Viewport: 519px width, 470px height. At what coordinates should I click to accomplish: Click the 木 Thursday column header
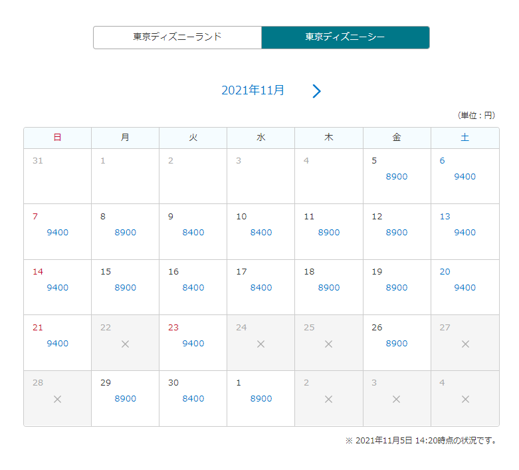pos(329,138)
